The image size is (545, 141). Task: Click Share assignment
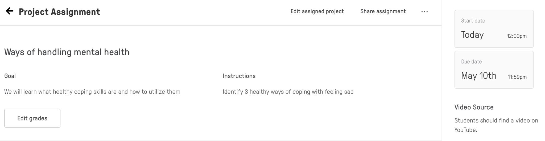(x=383, y=11)
